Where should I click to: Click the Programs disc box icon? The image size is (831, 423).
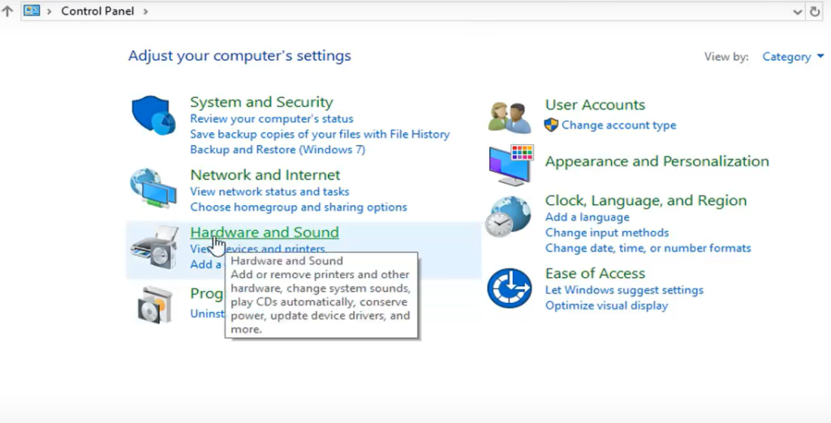155,305
